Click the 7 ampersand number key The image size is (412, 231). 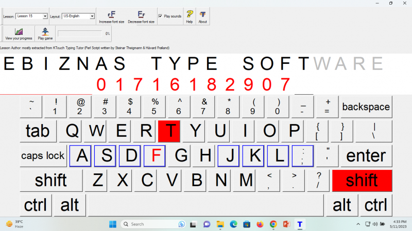coord(203,106)
